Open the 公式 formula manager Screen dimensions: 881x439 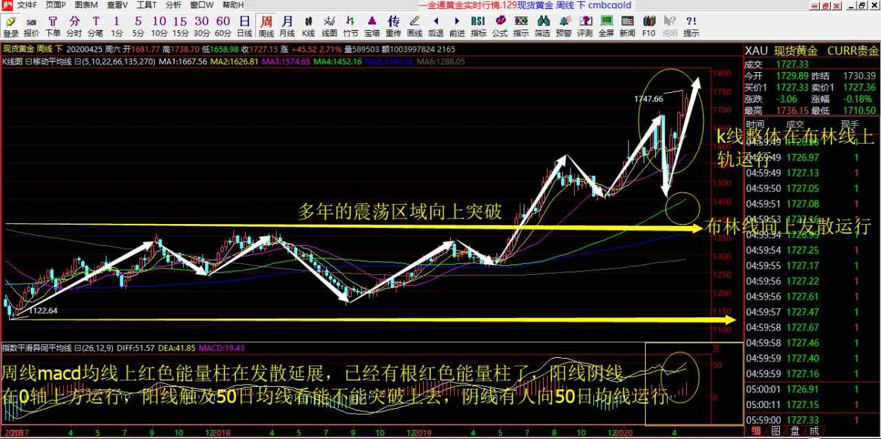500,26
